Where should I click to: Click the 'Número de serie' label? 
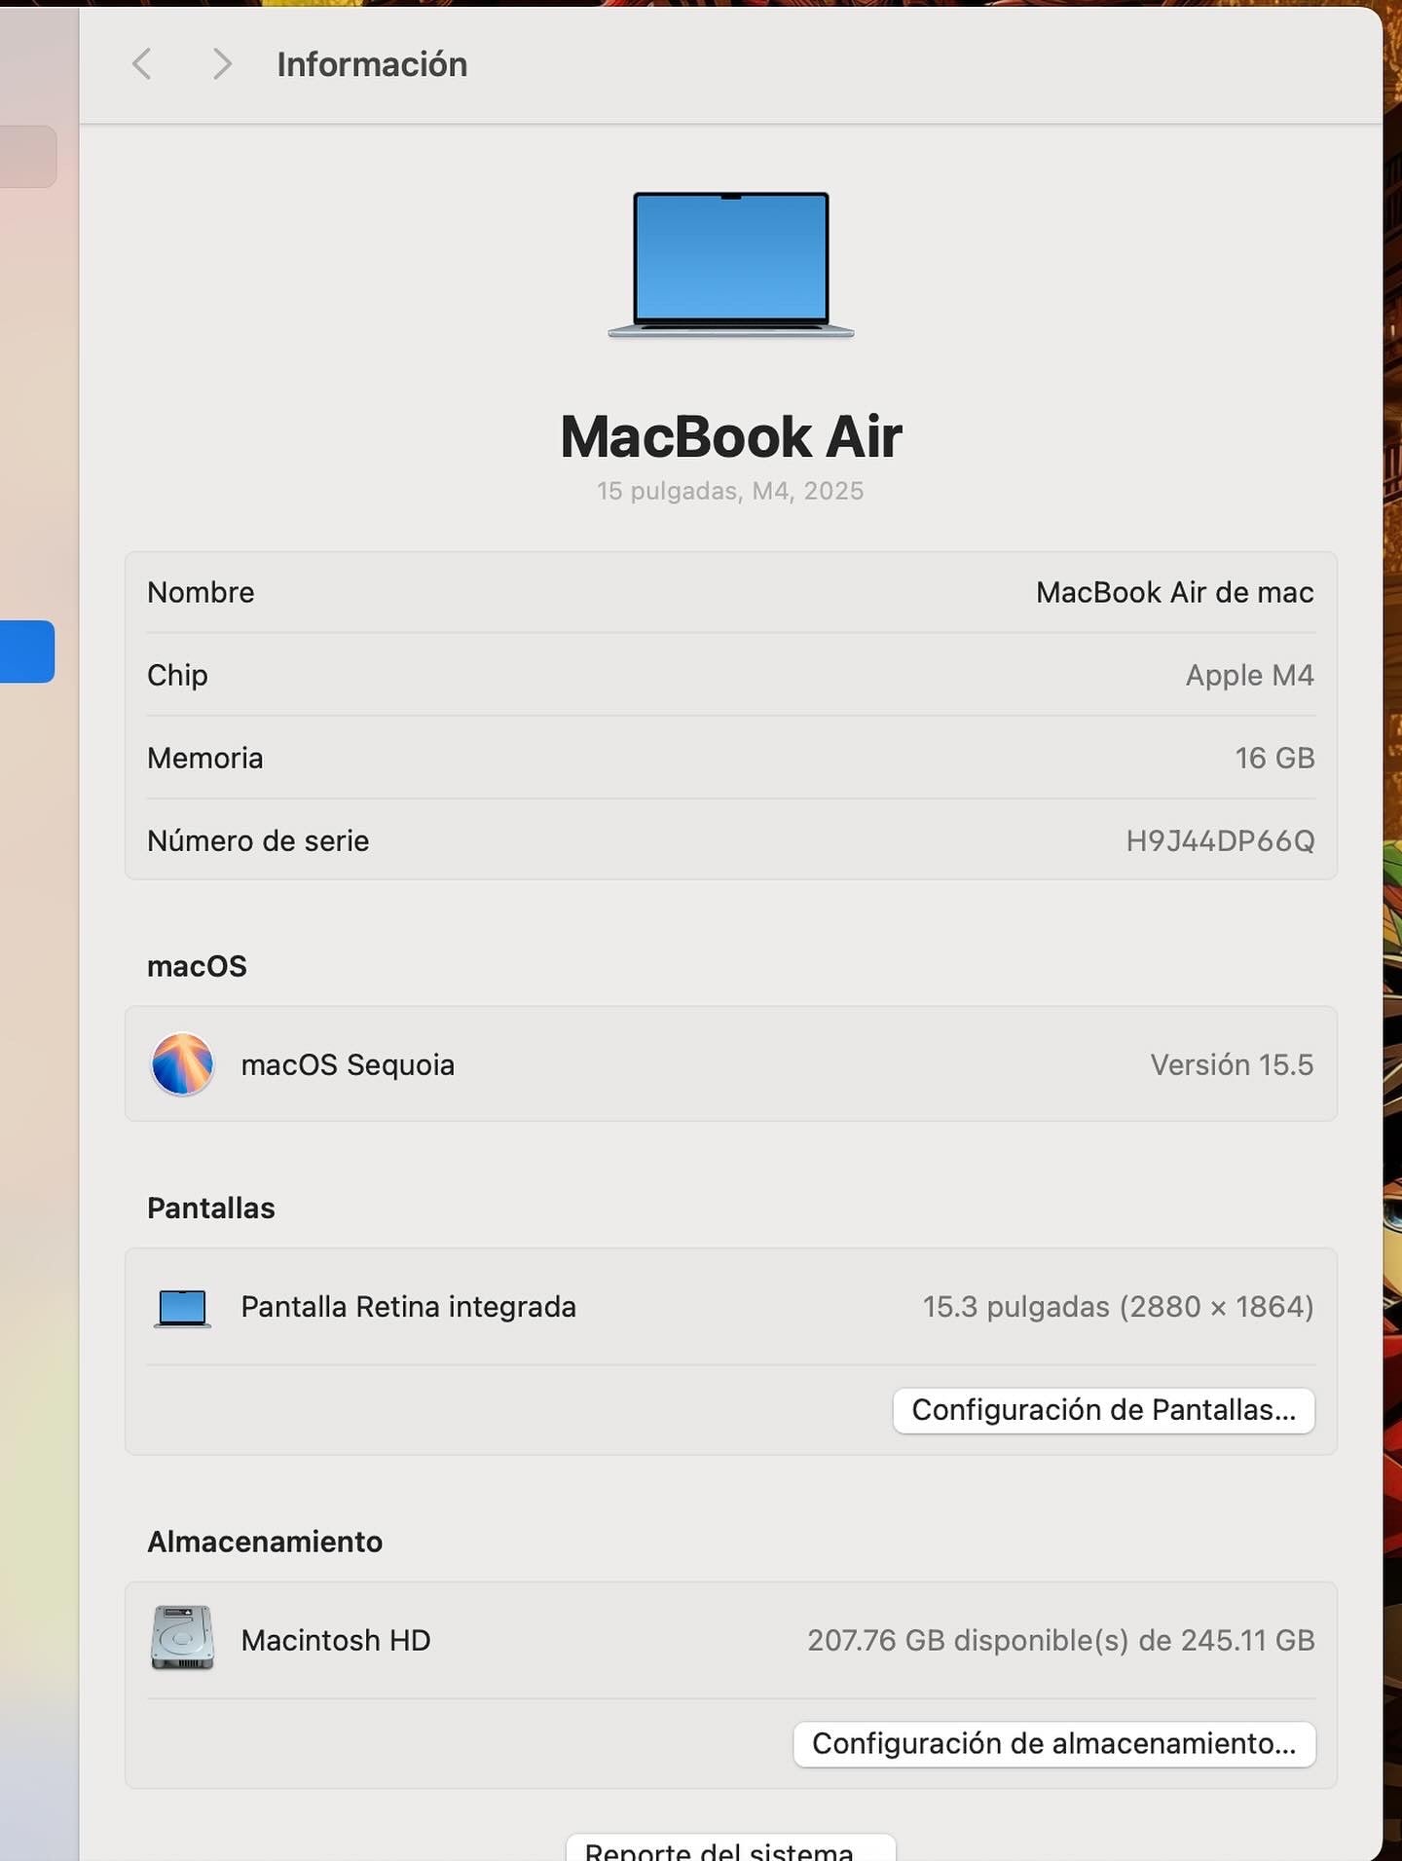click(x=258, y=840)
